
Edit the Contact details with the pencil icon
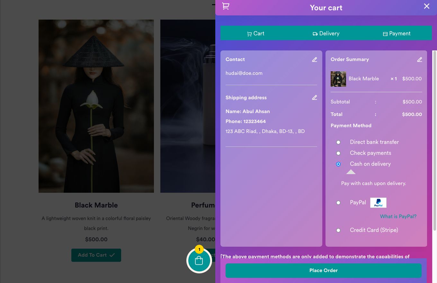(315, 59)
